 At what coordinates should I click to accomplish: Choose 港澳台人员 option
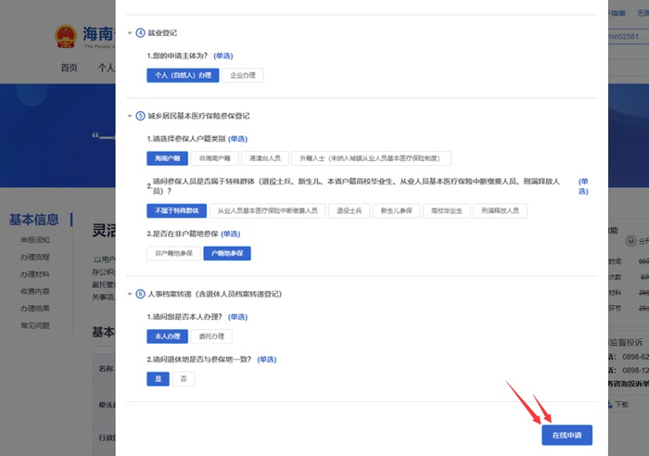click(x=265, y=158)
